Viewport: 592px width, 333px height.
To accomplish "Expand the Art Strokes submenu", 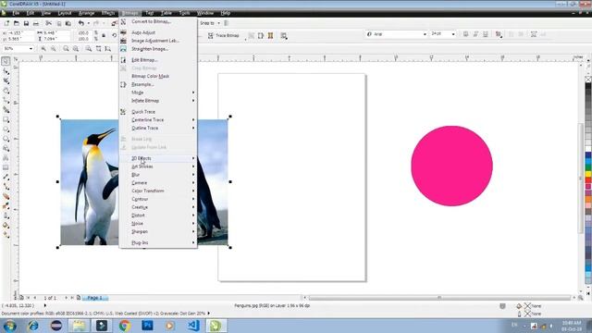I will (x=158, y=166).
